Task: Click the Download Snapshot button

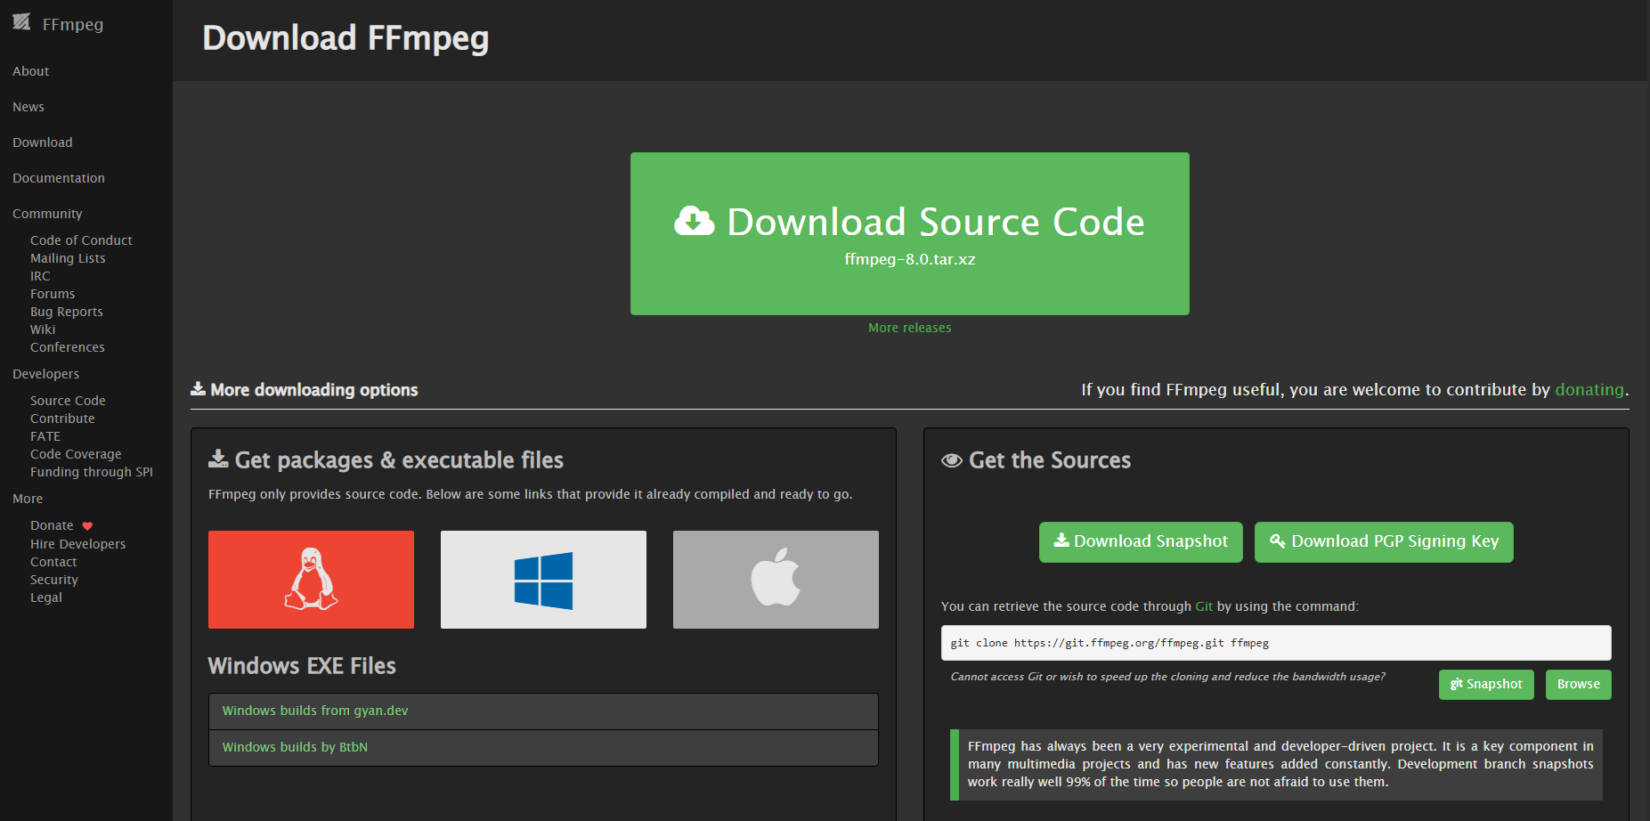Action: [1141, 541]
